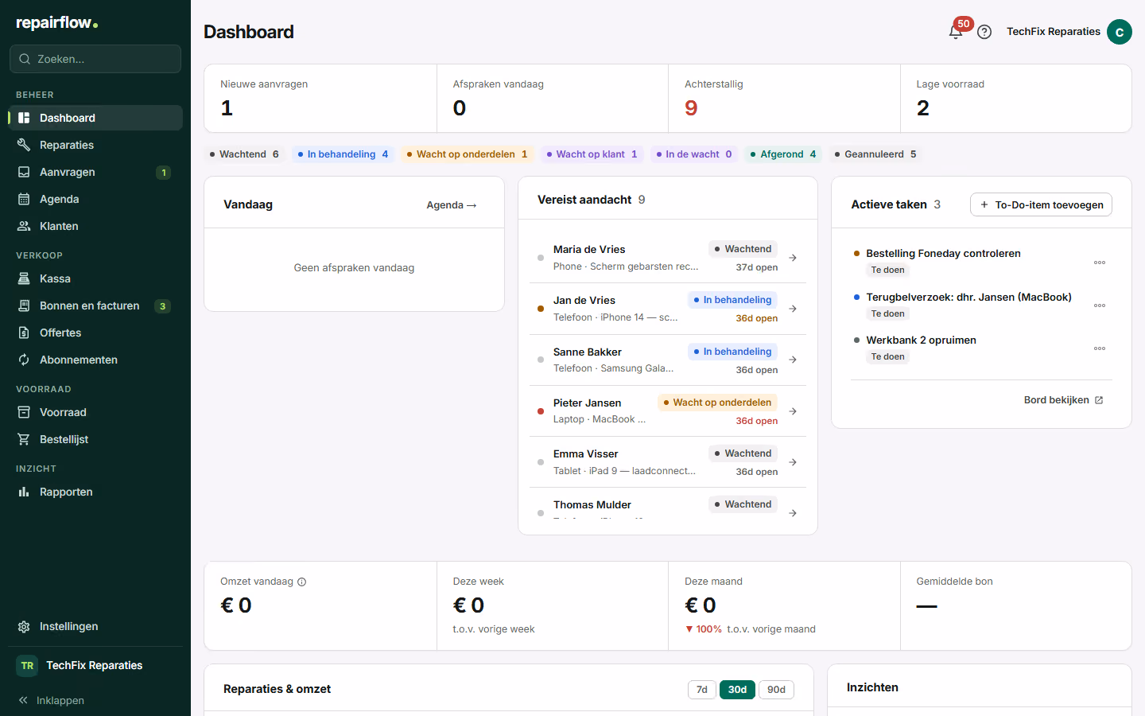Image resolution: width=1145 pixels, height=716 pixels.
Task: Open the TechFix Reparaties workspace switcher
Action: [x=95, y=665]
